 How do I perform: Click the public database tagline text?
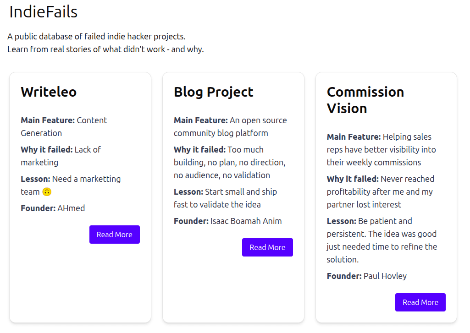coord(96,37)
